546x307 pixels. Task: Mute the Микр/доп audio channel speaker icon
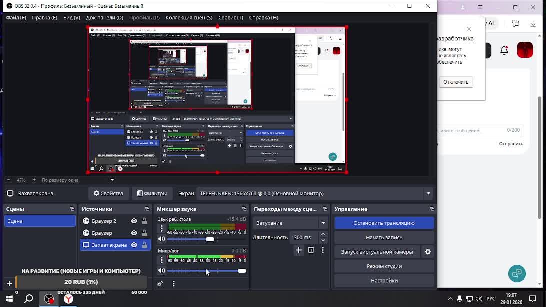pyautogui.click(x=161, y=271)
